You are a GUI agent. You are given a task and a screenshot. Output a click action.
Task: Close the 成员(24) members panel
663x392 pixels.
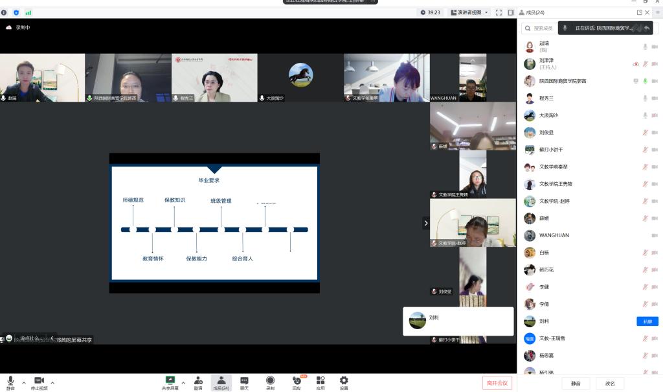click(647, 13)
